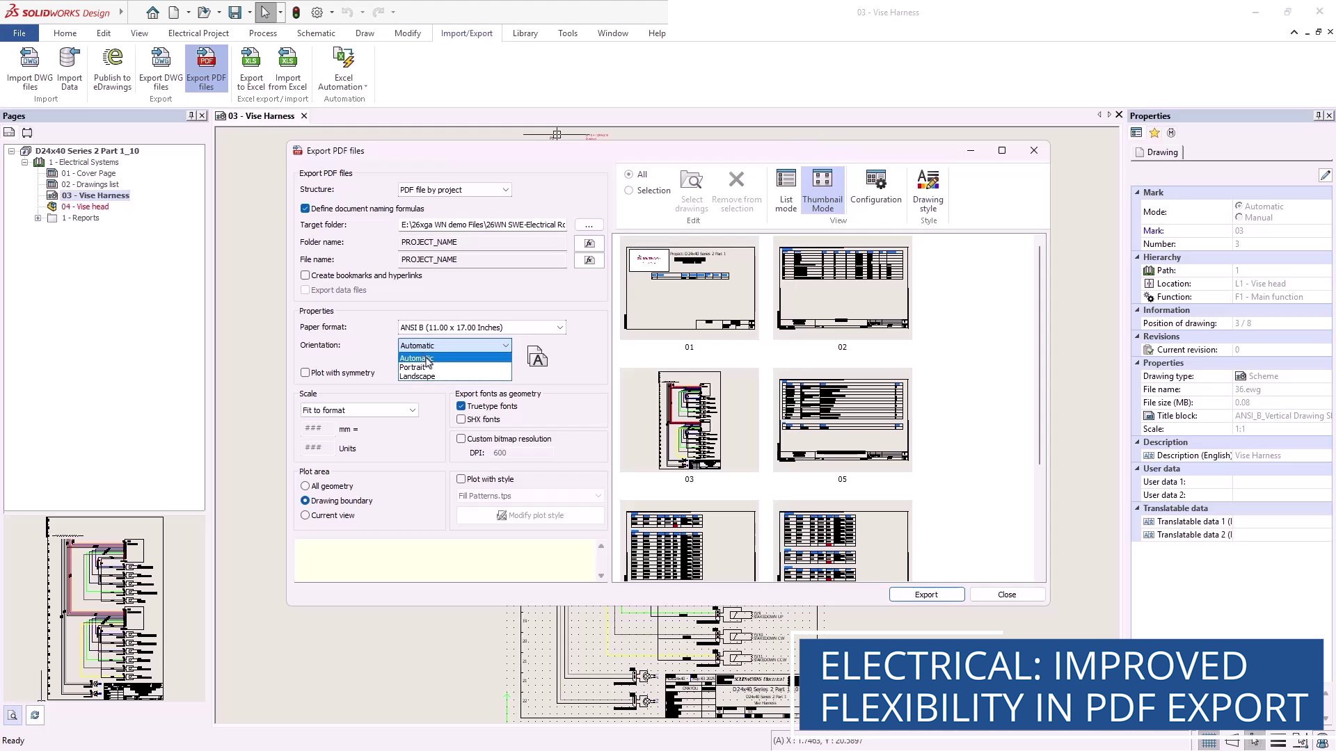Enable Create bookmarks and hyperlinks checkbox
1336x751 pixels.
click(305, 275)
